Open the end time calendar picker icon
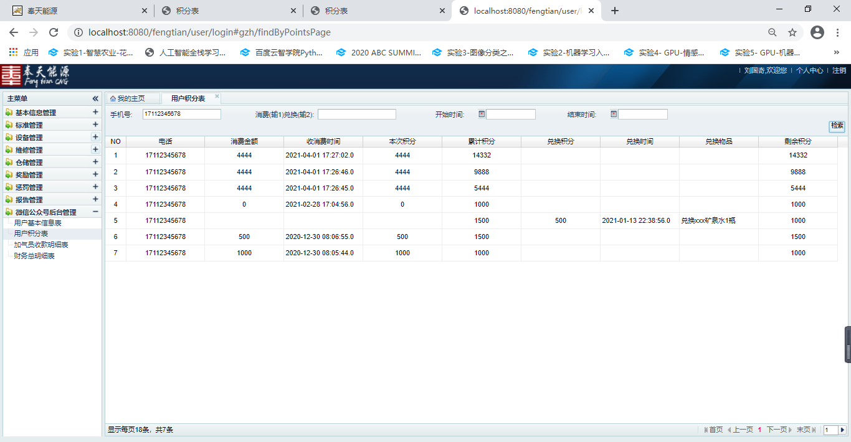The height and width of the screenshot is (442, 851). [614, 114]
